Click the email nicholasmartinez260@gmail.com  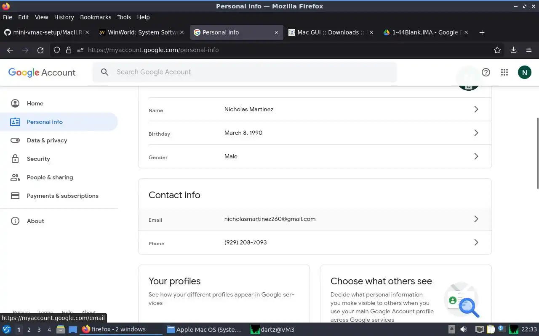point(270,219)
